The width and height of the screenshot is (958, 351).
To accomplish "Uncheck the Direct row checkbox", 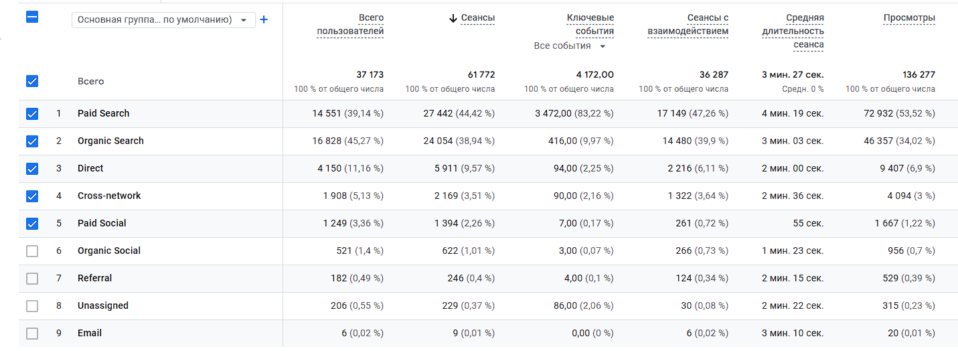I will coord(32,169).
